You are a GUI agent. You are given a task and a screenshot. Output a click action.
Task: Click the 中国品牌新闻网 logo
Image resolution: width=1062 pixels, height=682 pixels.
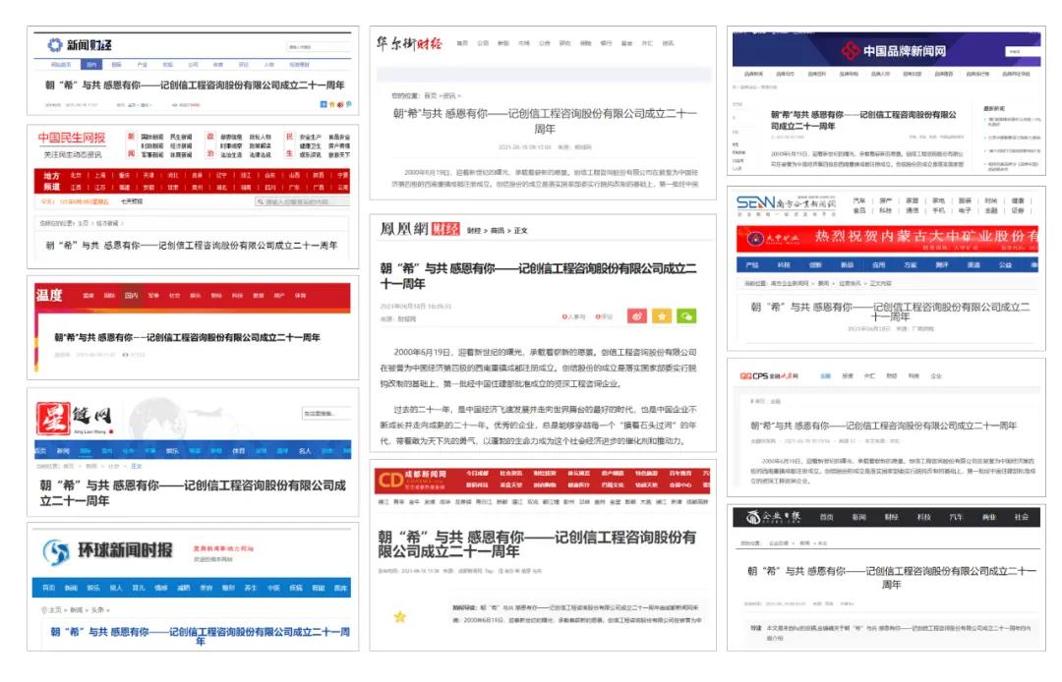(x=890, y=51)
